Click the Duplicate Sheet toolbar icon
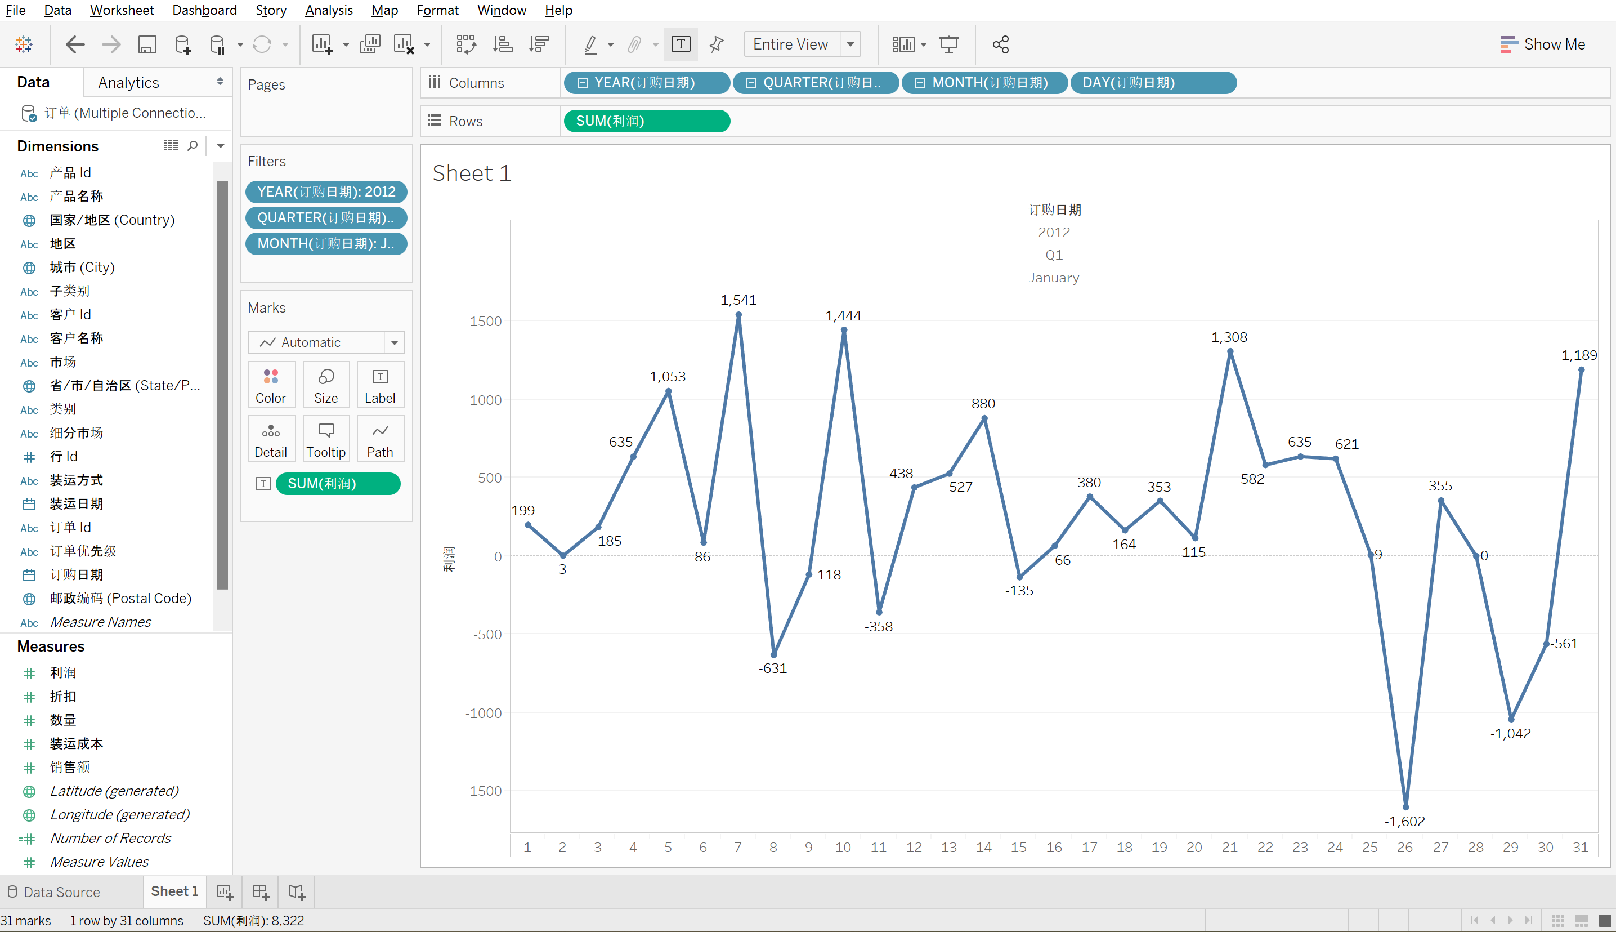 (x=370, y=44)
